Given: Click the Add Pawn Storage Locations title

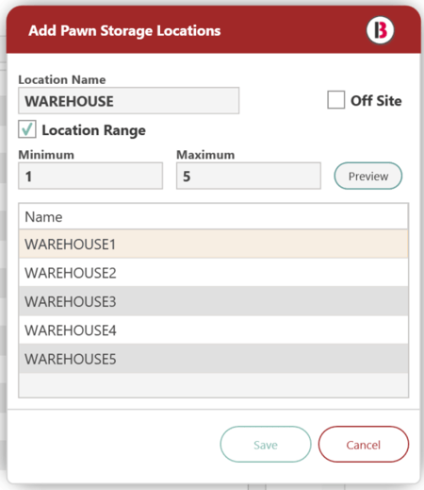Looking at the screenshot, I should [124, 30].
